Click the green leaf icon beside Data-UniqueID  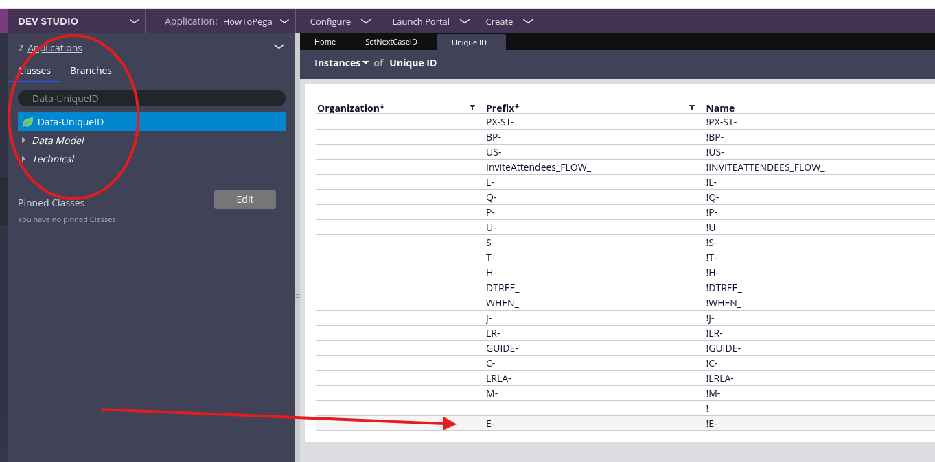pyautogui.click(x=27, y=122)
